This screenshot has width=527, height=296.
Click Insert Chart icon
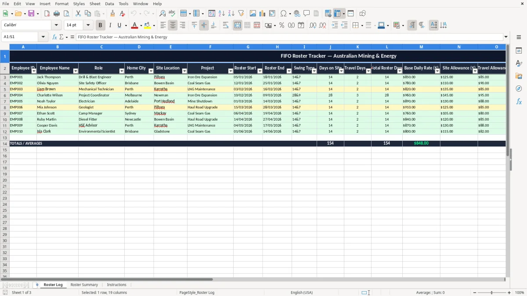coord(262,14)
